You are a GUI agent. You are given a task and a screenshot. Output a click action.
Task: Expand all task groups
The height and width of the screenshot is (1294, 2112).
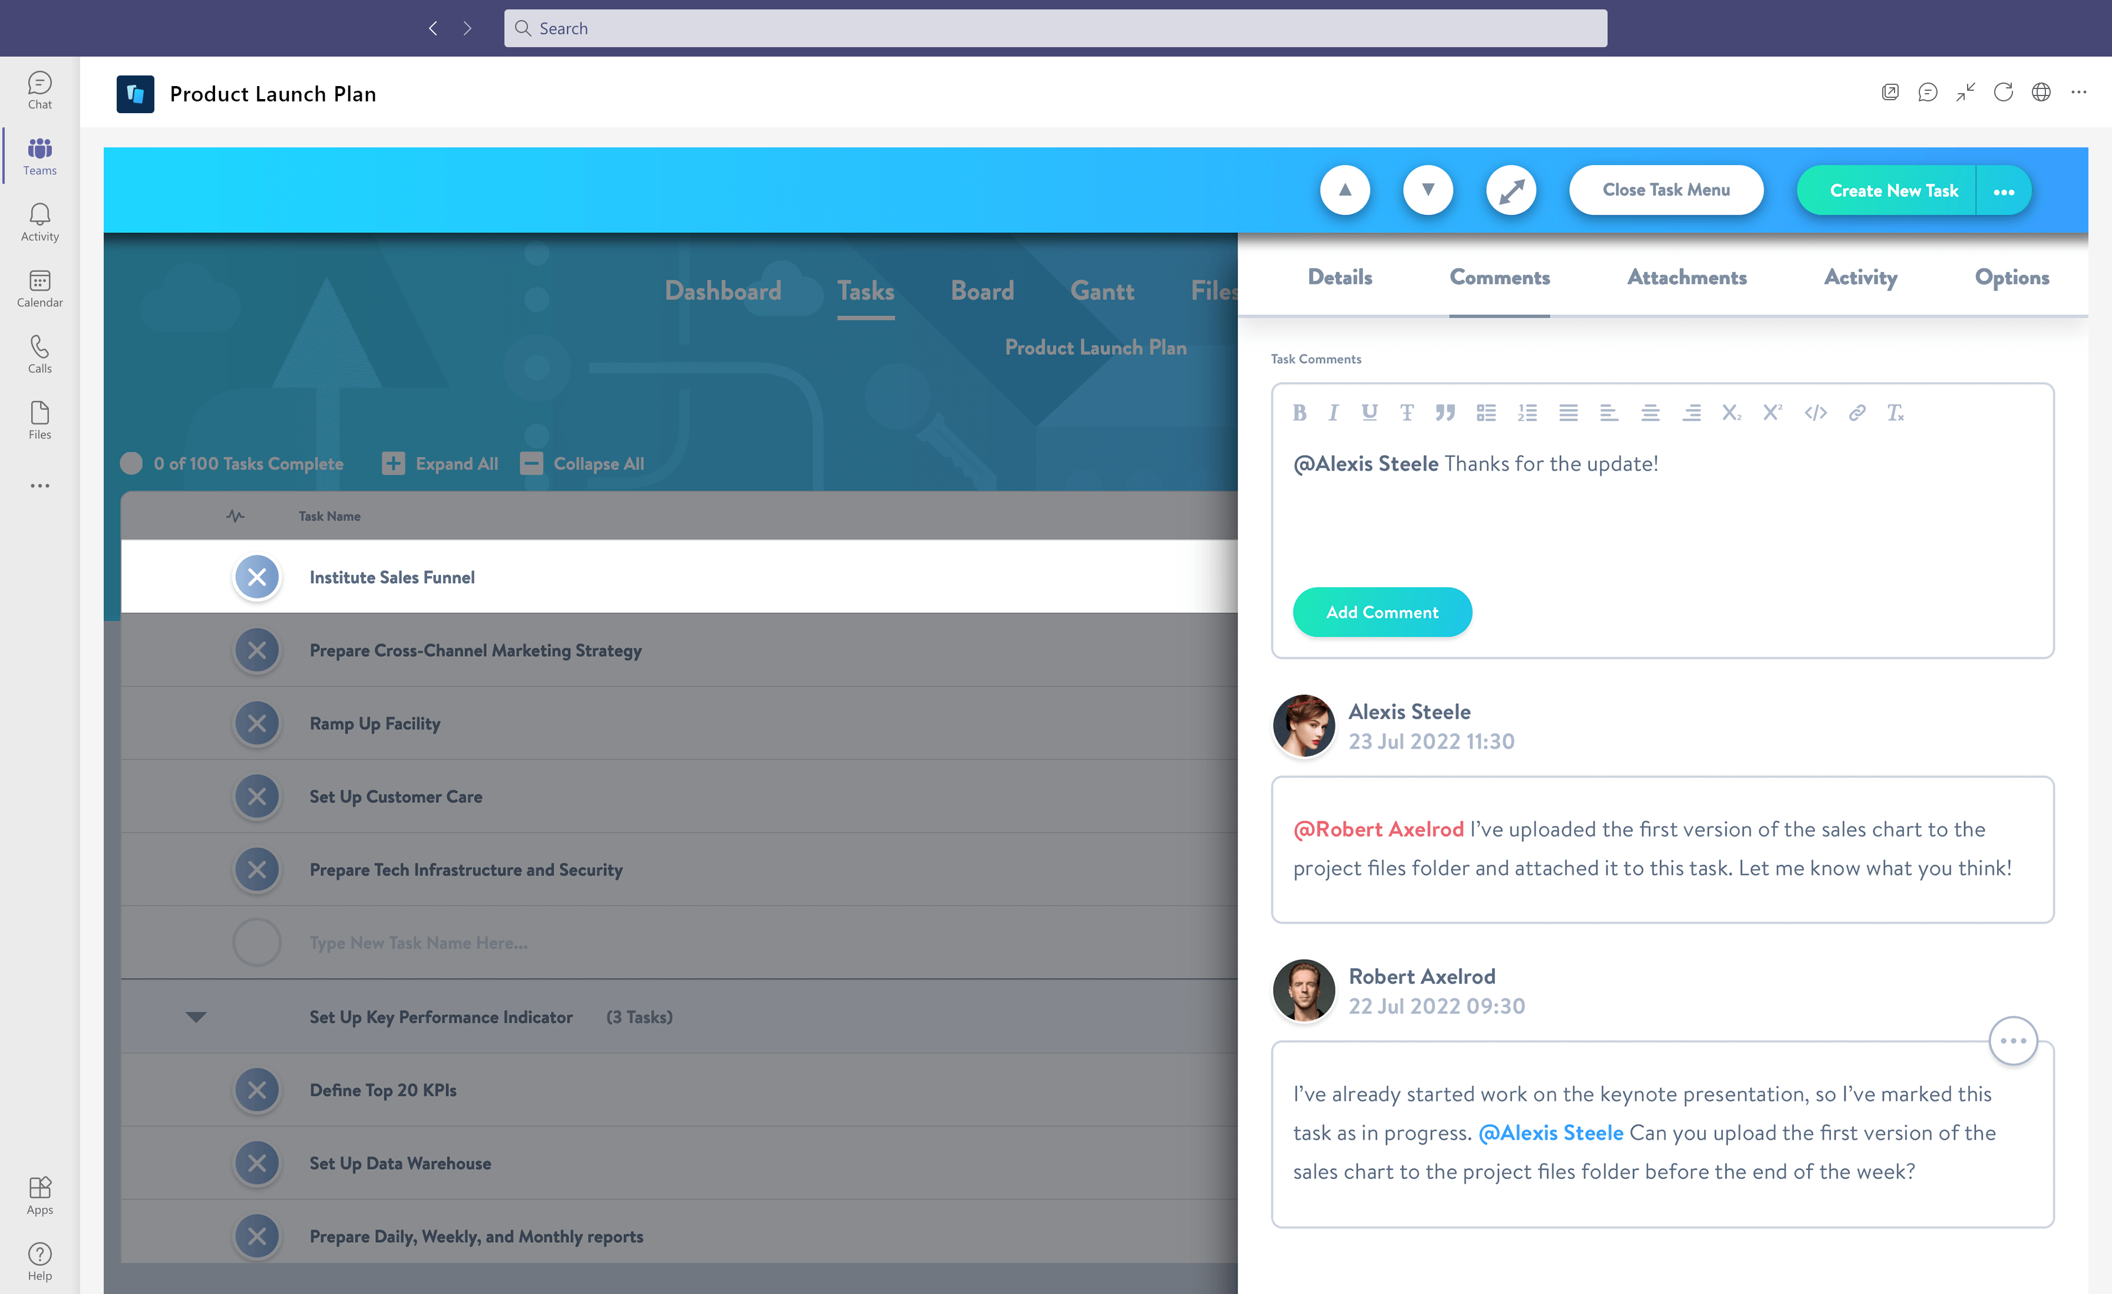tap(439, 463)
